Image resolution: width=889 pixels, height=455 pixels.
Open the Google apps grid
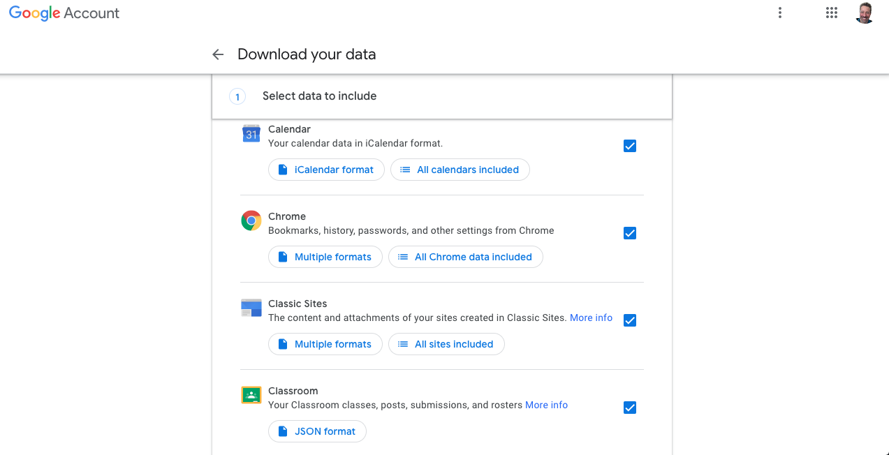click(831, 13)
